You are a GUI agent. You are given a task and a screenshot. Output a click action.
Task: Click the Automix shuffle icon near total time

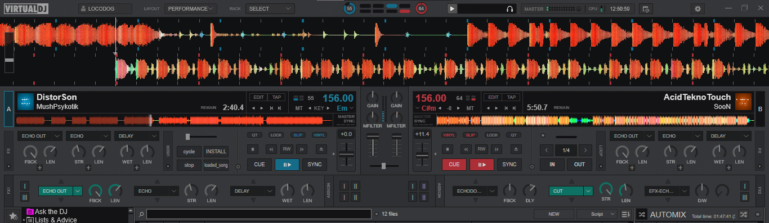(743, 215)
